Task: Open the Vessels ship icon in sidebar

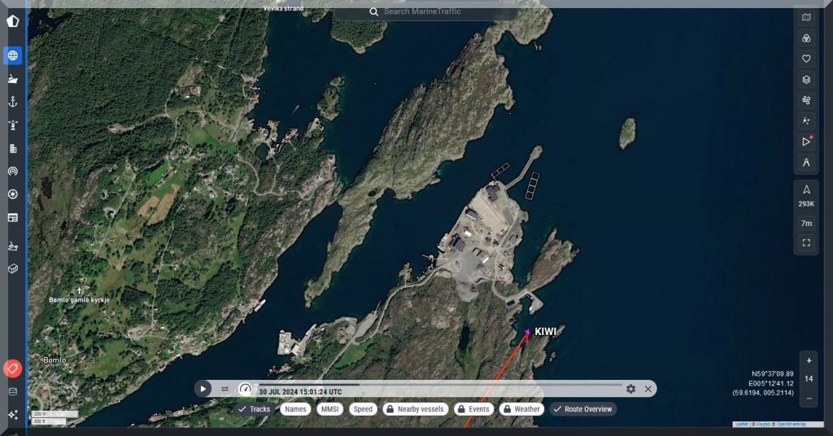Action: click(x=12, y=79)
